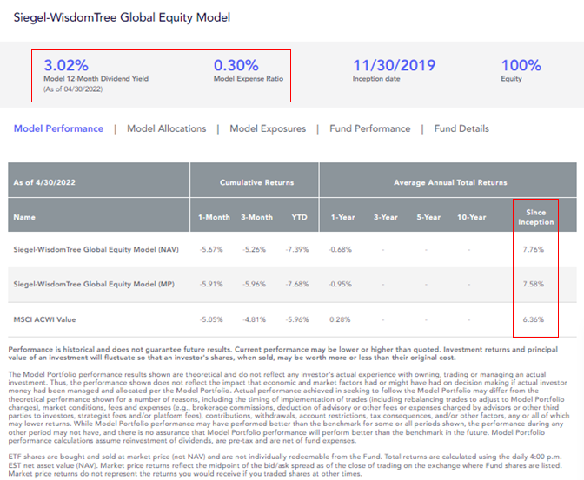Click the 11/30/2019 inception date value
584x480 pixels.
point(394,65)
